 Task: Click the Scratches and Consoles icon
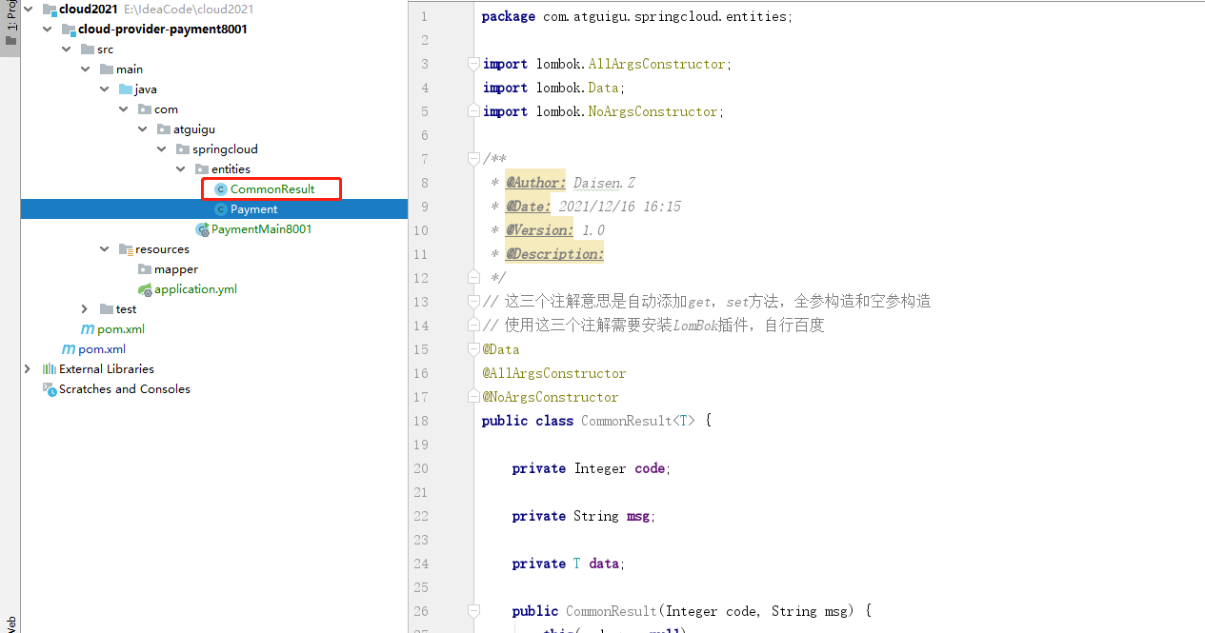(50, 388)
